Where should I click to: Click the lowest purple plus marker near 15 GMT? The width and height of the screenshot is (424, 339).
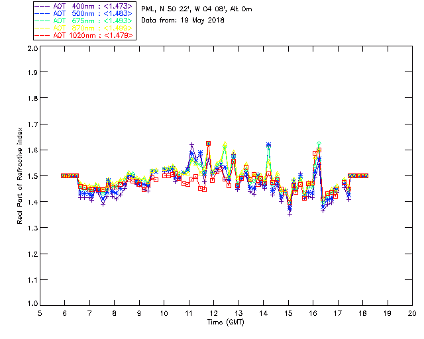click(x=290, y=215)
